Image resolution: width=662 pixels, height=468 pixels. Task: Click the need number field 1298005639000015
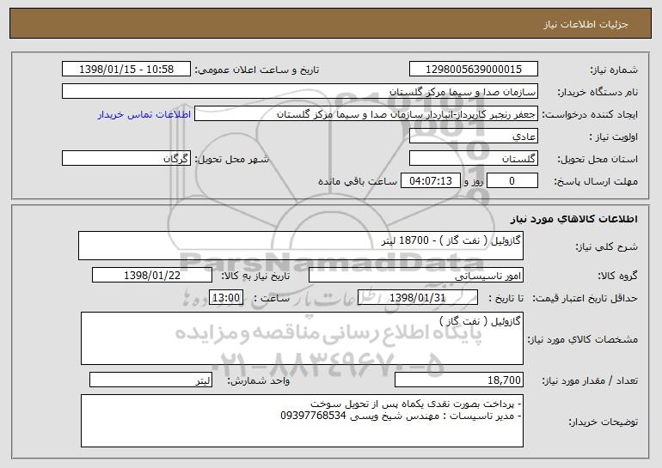point(473,70)
